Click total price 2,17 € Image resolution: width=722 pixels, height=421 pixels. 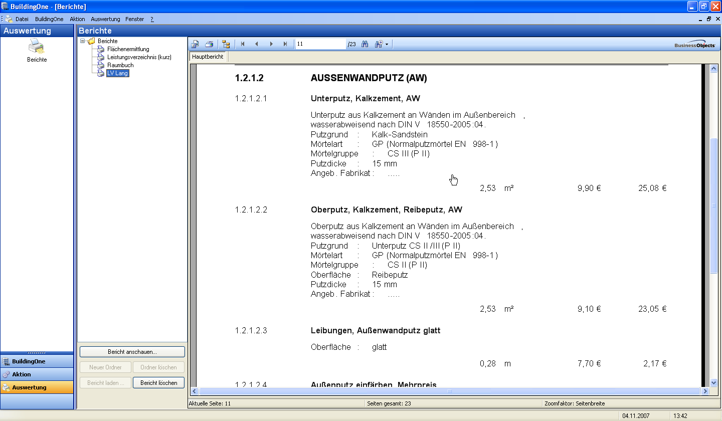pyautogui.click(x=655, y=364)
